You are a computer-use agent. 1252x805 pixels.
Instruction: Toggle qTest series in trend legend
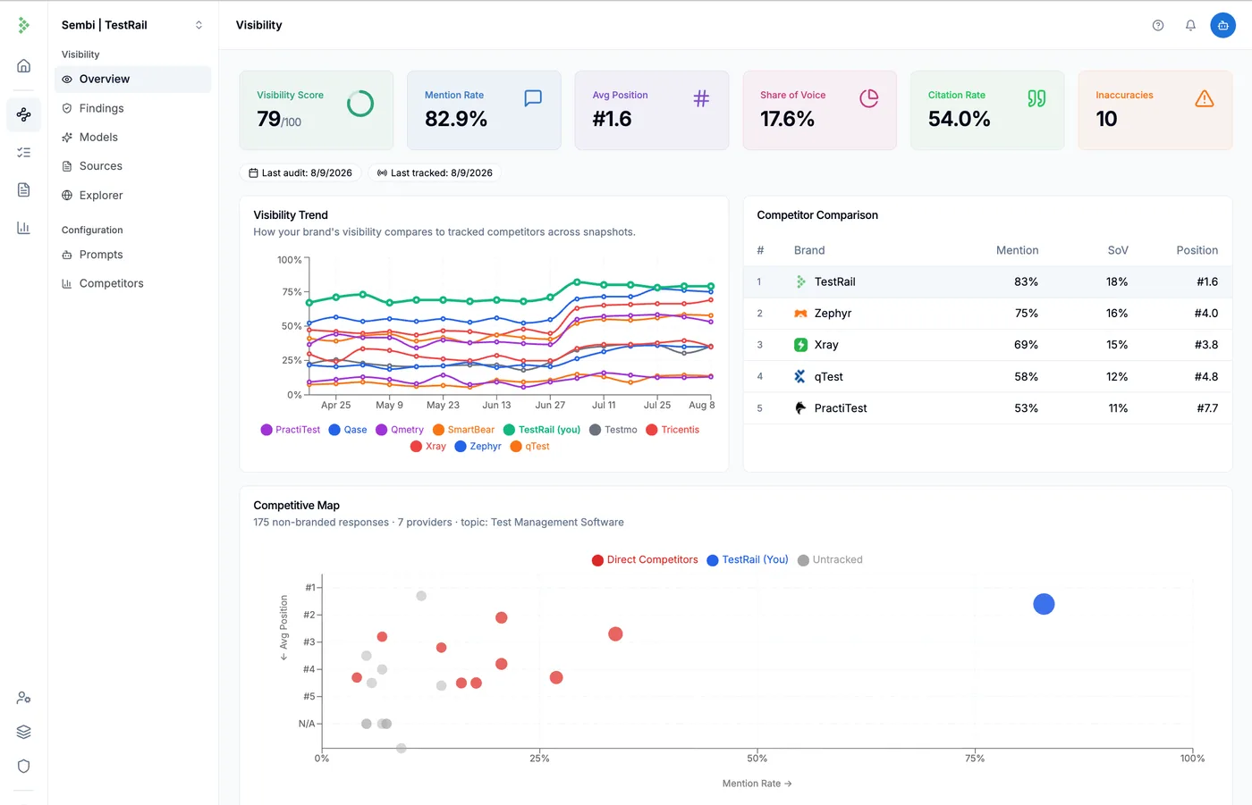coord(529,447)
